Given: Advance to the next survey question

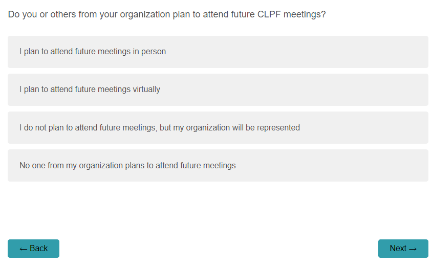Looking at the screenshot, I should click(x=403, y=249).
